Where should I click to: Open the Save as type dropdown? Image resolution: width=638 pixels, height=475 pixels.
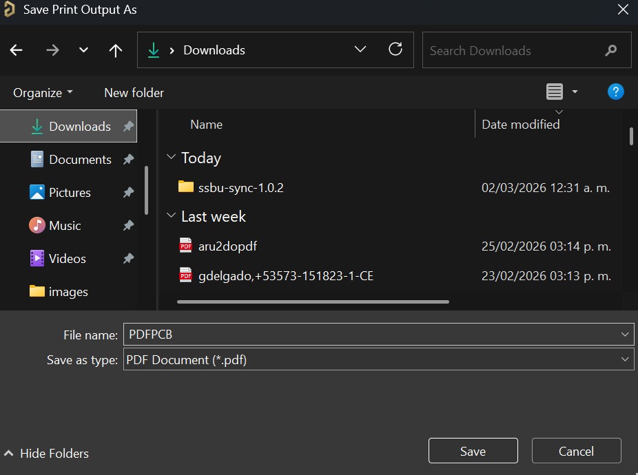click(x=624, y=359)
